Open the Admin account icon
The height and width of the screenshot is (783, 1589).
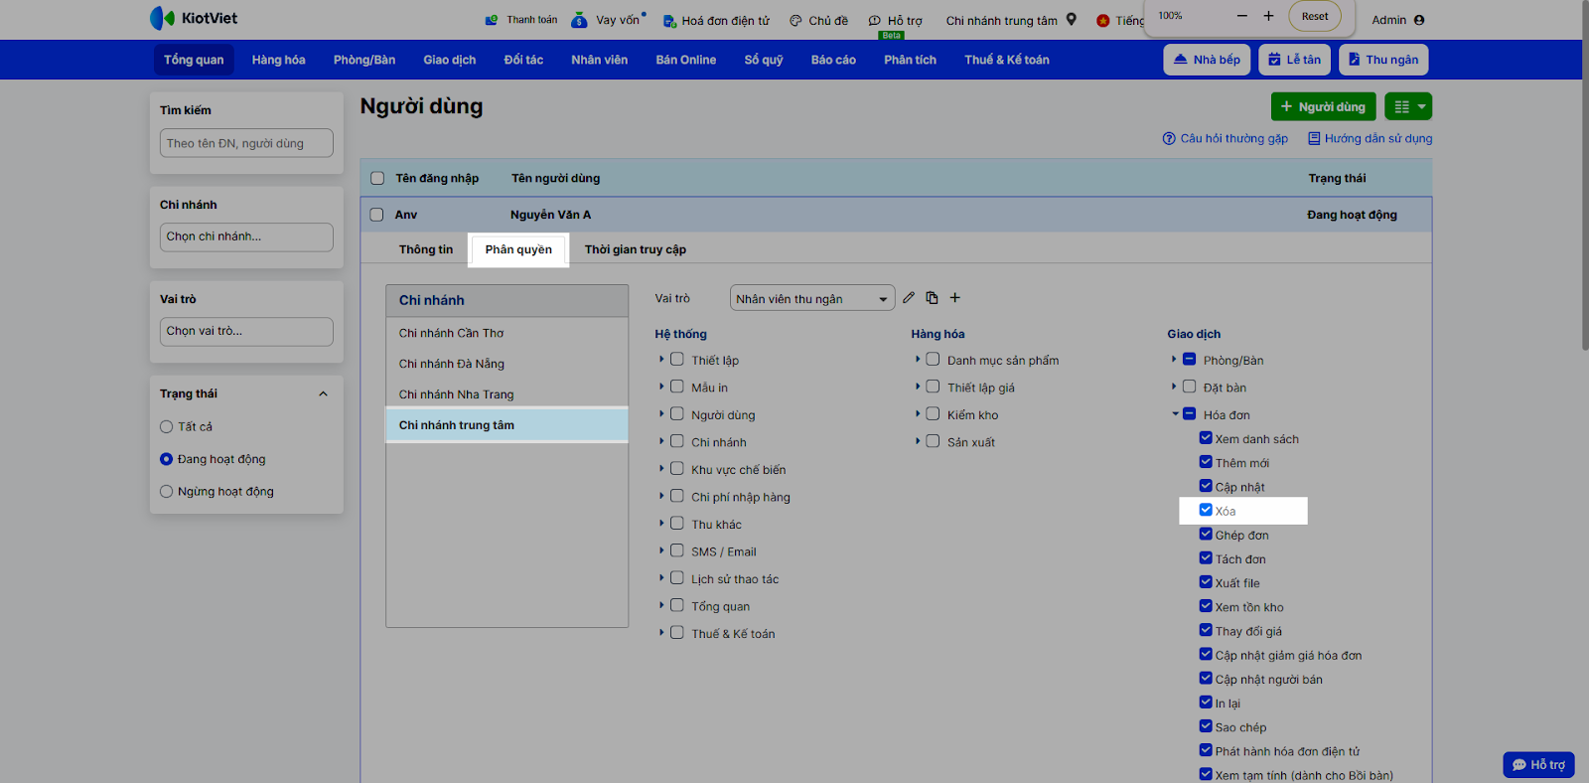pyautogui.click(x=1418, y=20)
